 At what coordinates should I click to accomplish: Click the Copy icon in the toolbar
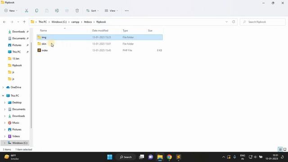[x=37, y=11]
